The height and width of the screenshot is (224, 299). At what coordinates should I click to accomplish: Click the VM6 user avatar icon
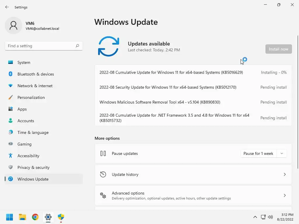pyautogui.click(x=13, y=25)
